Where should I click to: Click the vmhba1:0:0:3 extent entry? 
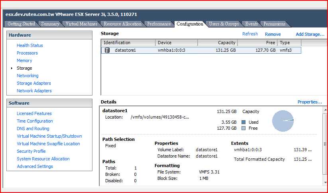click(248, 150)
